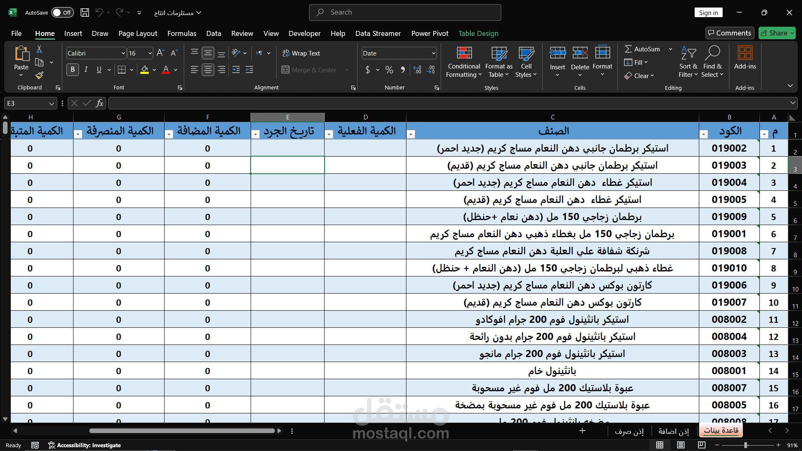802x451 pixels.
Task: Click the Save disk icon
Action: click(x=85, y=13)
